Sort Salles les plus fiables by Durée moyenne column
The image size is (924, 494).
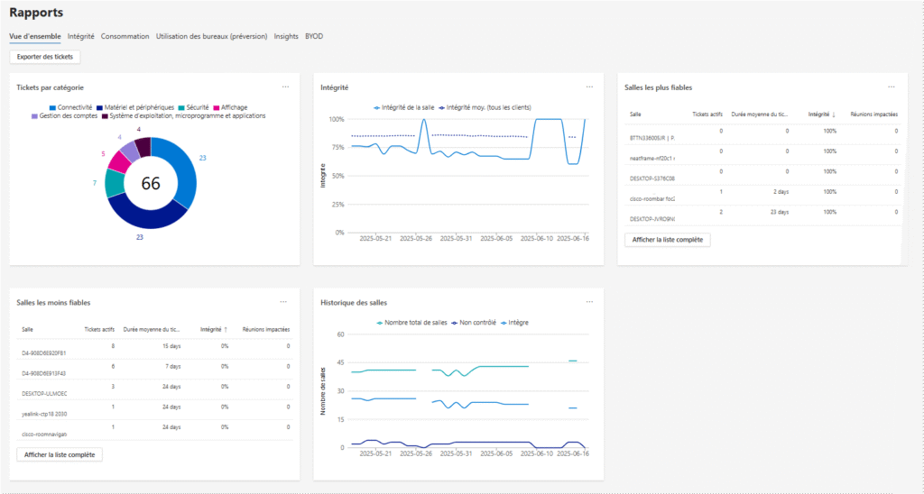click(759, 114)
